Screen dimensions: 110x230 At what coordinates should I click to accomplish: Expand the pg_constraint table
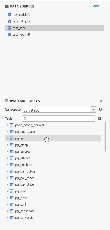click(8, 211)
